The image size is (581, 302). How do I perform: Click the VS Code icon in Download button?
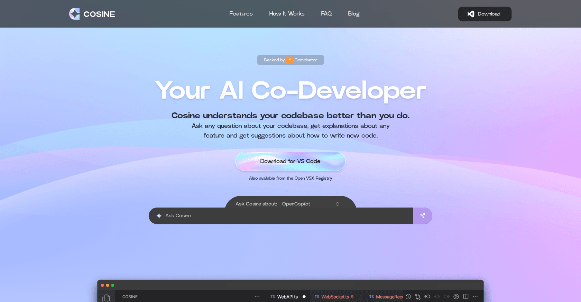[x=471, y=14]
